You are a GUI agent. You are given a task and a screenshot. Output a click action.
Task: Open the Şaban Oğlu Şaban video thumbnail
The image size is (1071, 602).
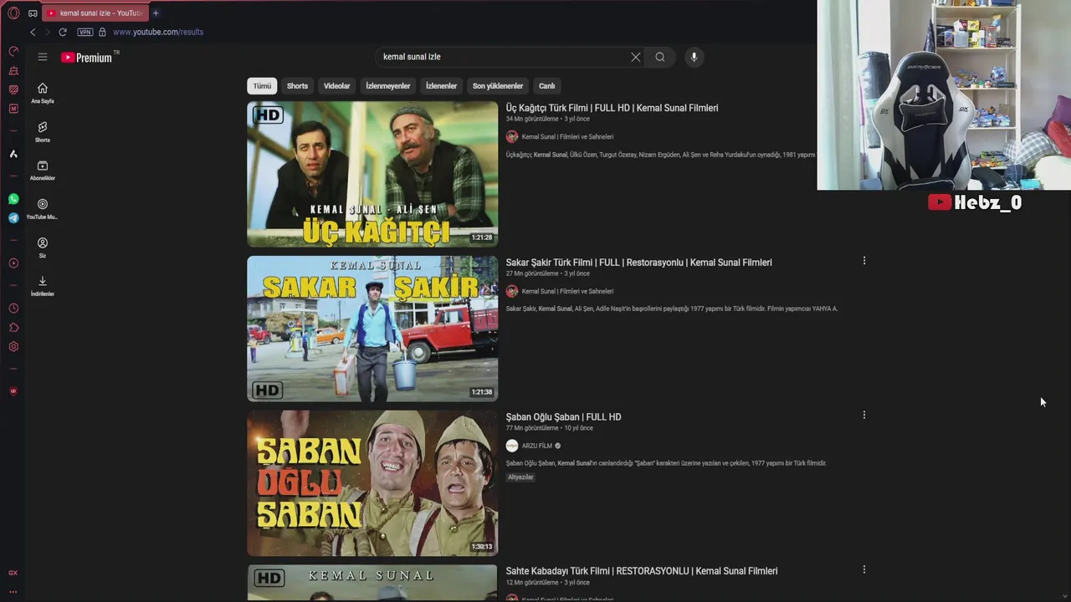[x=372, y=483]
